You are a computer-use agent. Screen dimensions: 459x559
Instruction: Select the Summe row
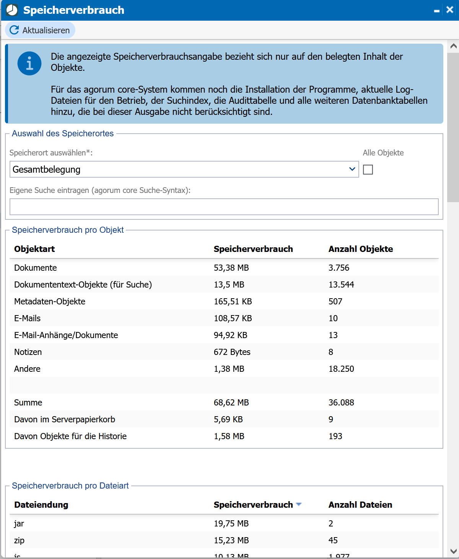point(224,402)
